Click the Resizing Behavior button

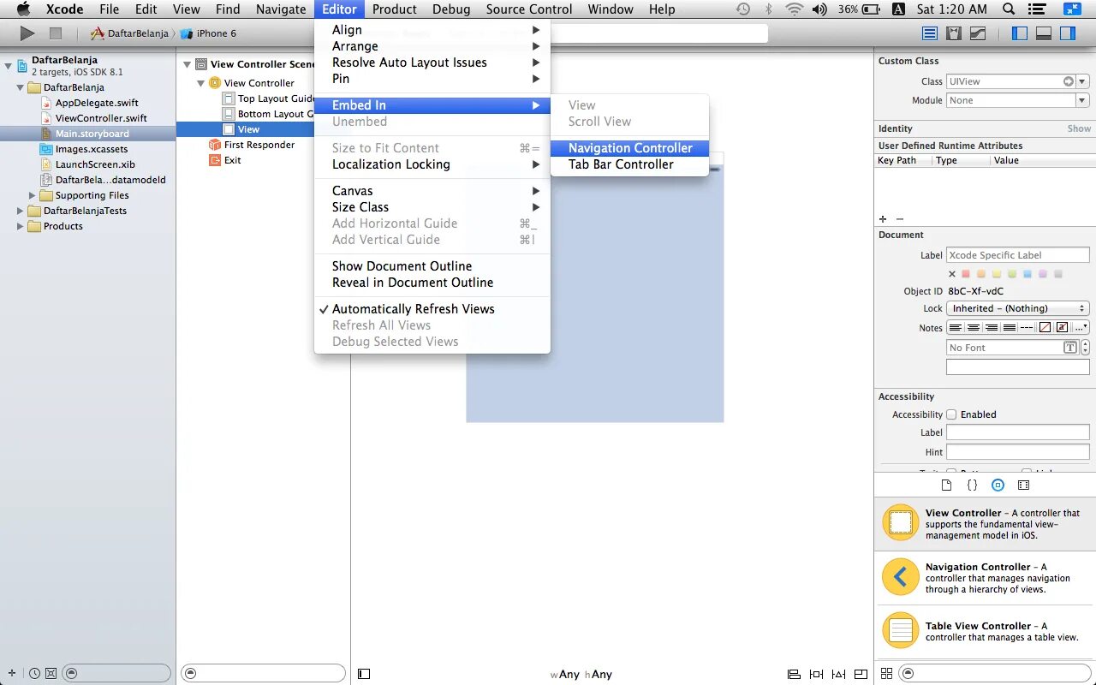(x=861, y=674)
